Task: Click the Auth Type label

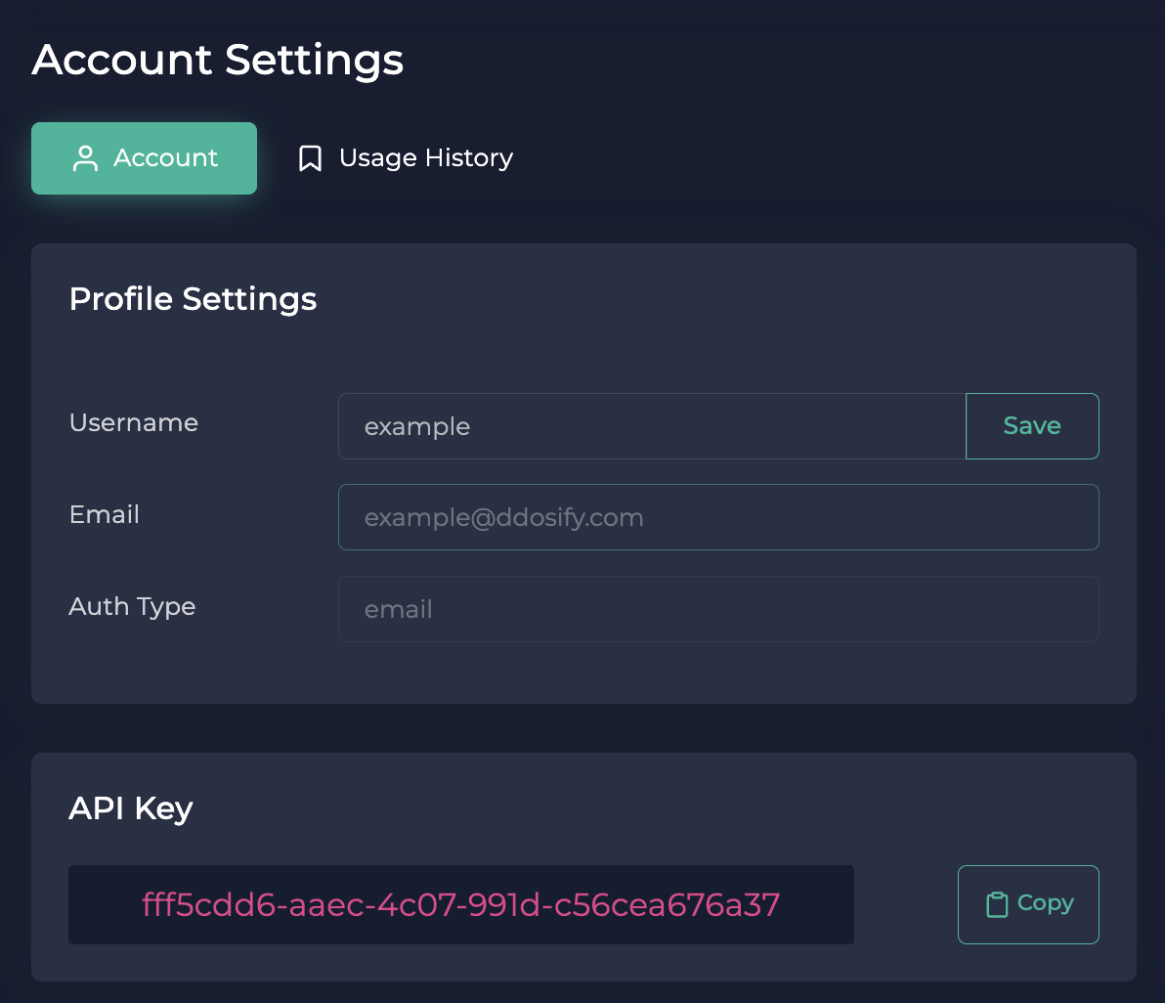Action: [132, 607]
